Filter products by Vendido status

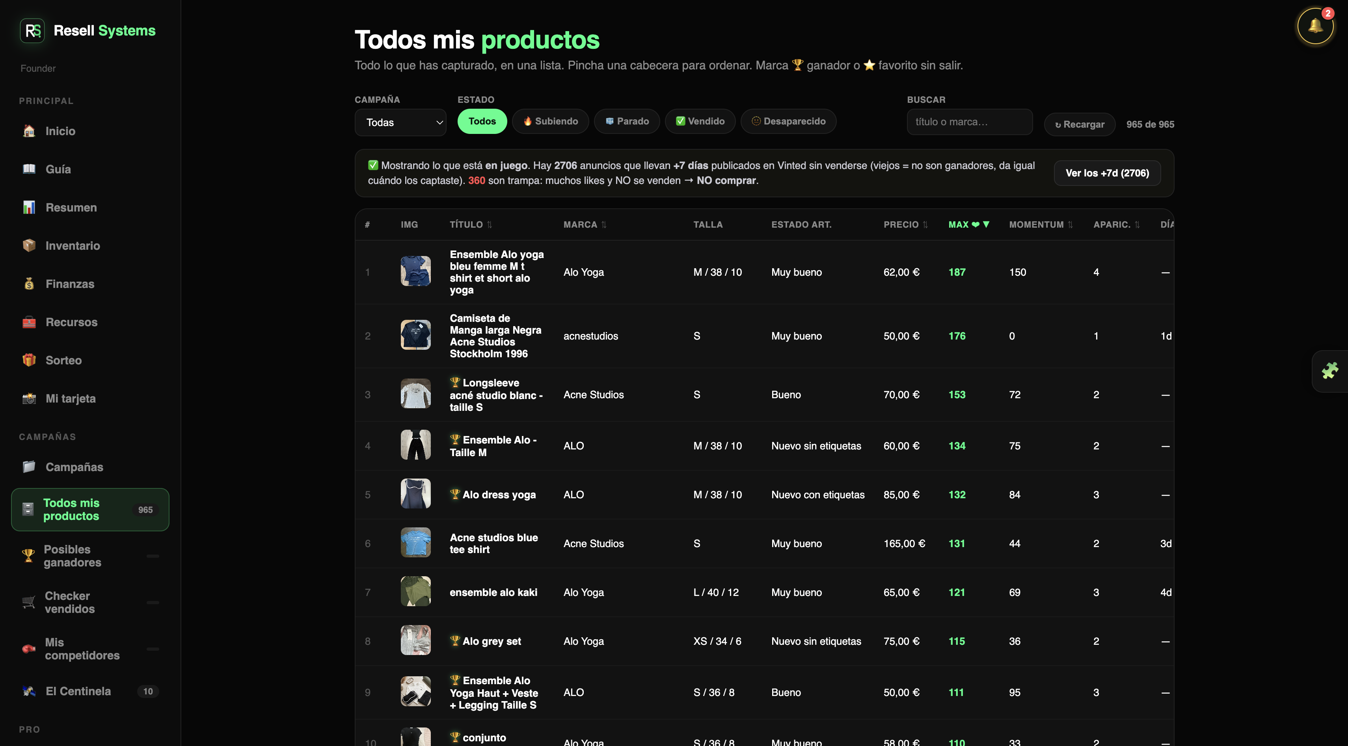coord(700,121)
